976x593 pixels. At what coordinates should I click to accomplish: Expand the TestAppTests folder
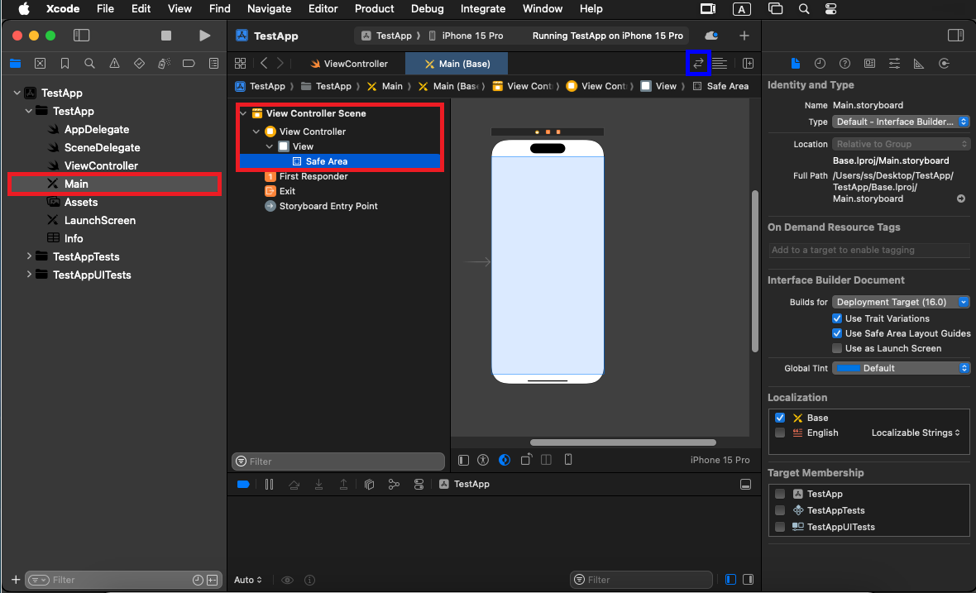pyautogui.click(x=30, y=256)
